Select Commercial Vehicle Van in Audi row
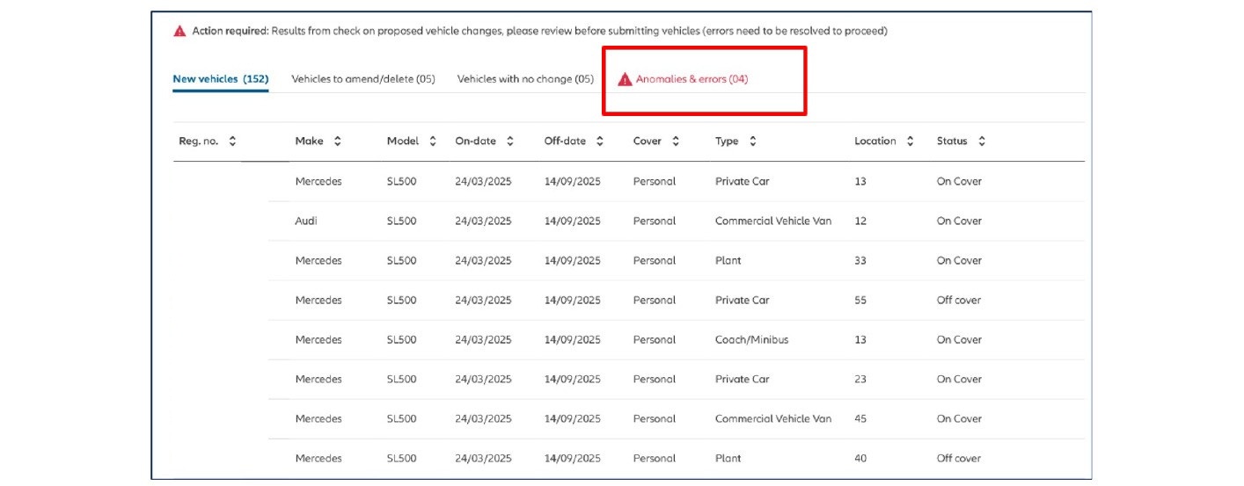The image size is (1244, 486). 773,221
